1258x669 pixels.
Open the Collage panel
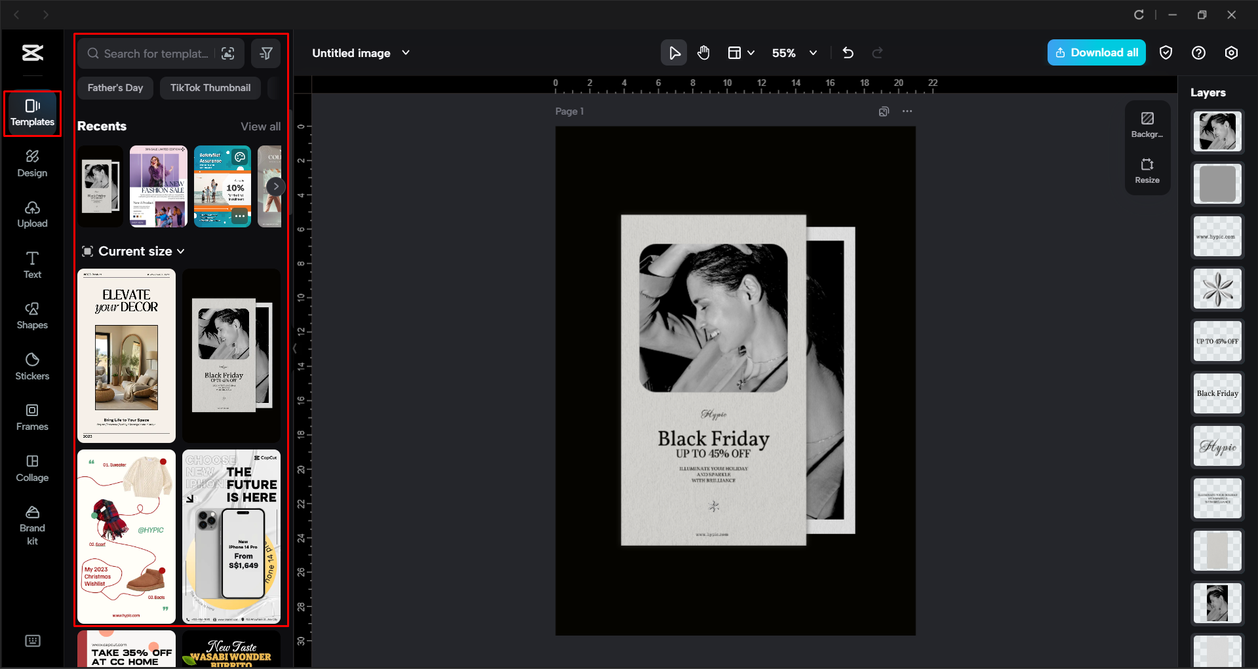click(x=31, y=468)
